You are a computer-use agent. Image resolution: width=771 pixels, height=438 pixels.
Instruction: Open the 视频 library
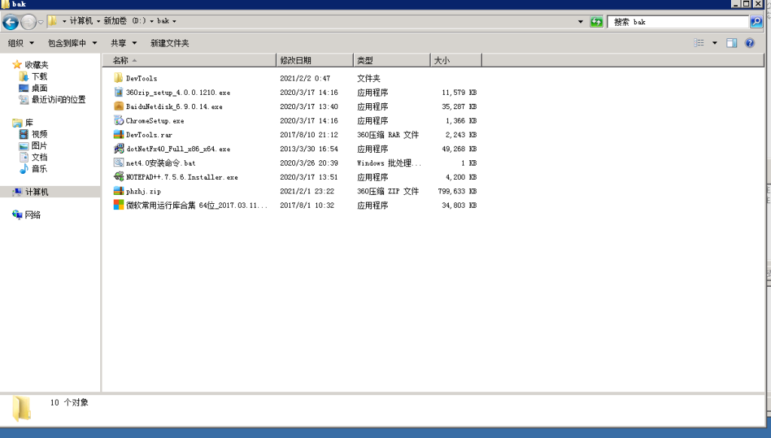(x=39, y=134)
